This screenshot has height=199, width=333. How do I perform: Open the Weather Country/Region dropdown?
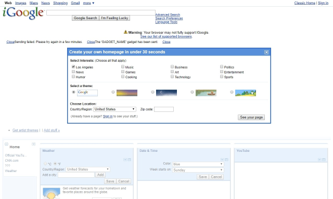88,169
